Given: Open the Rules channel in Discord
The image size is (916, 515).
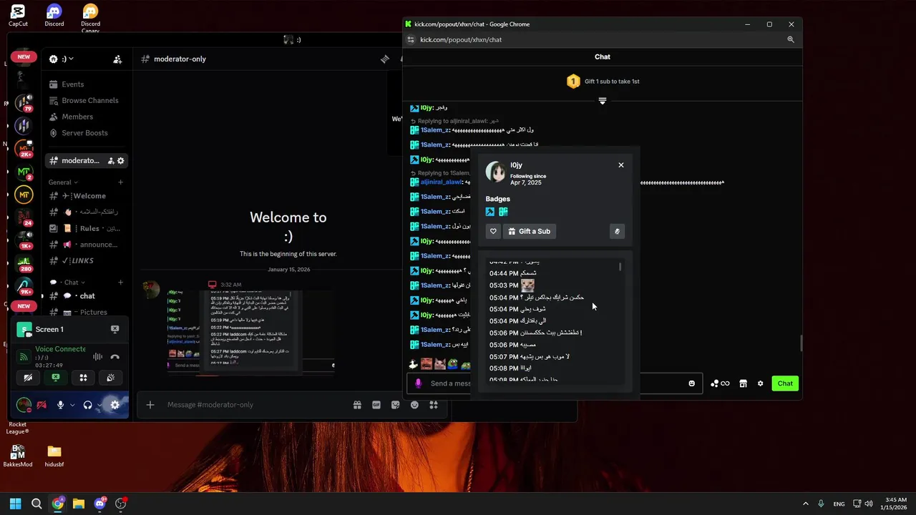Looking at the screenshot, I should pos(87,228).
